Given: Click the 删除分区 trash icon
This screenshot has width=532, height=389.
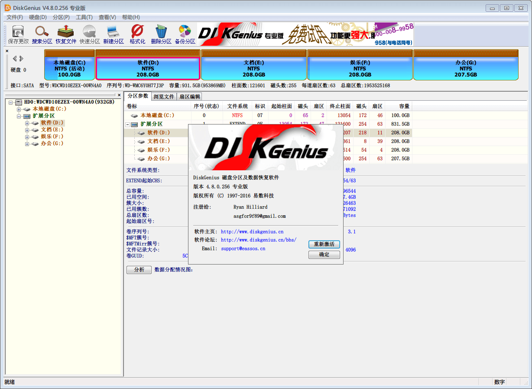Looking at the screenshot, I should (161, 35).
